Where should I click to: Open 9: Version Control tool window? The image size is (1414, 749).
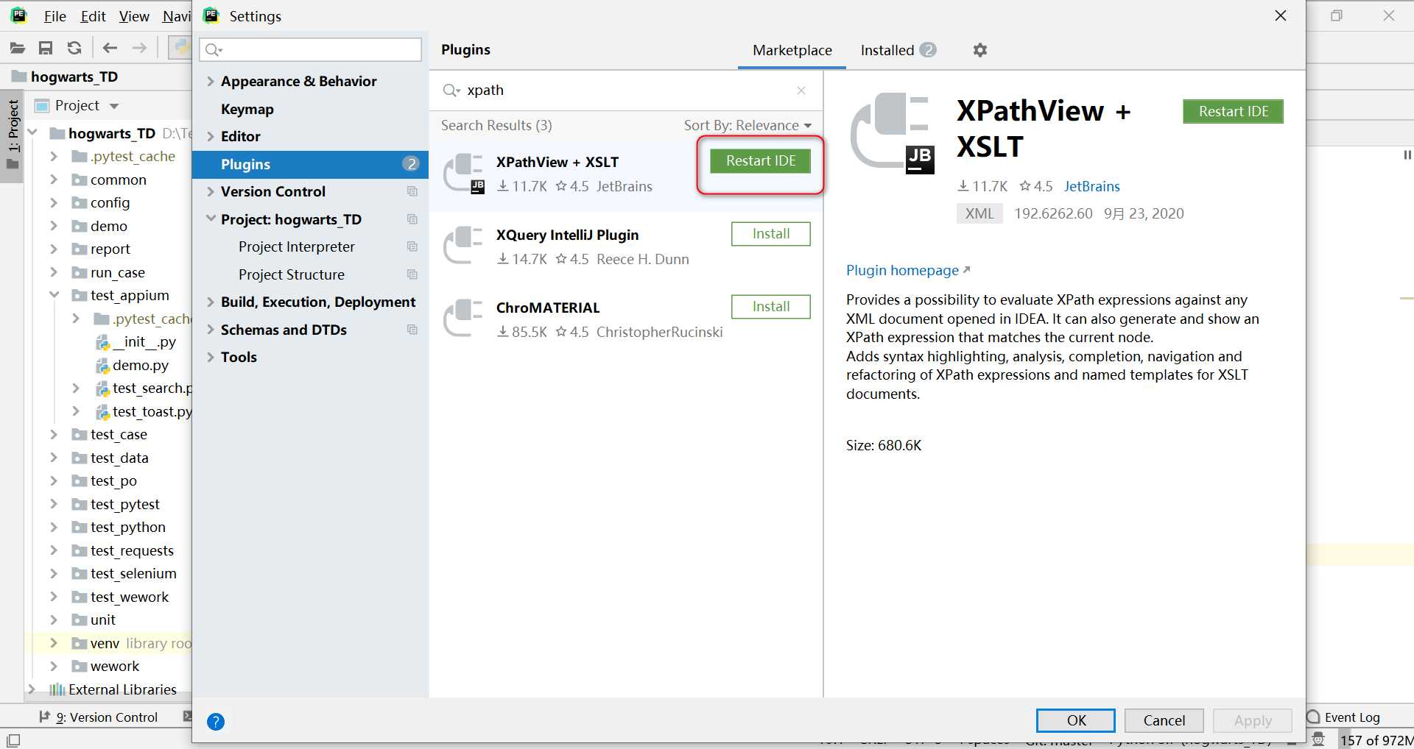(98, 717)
